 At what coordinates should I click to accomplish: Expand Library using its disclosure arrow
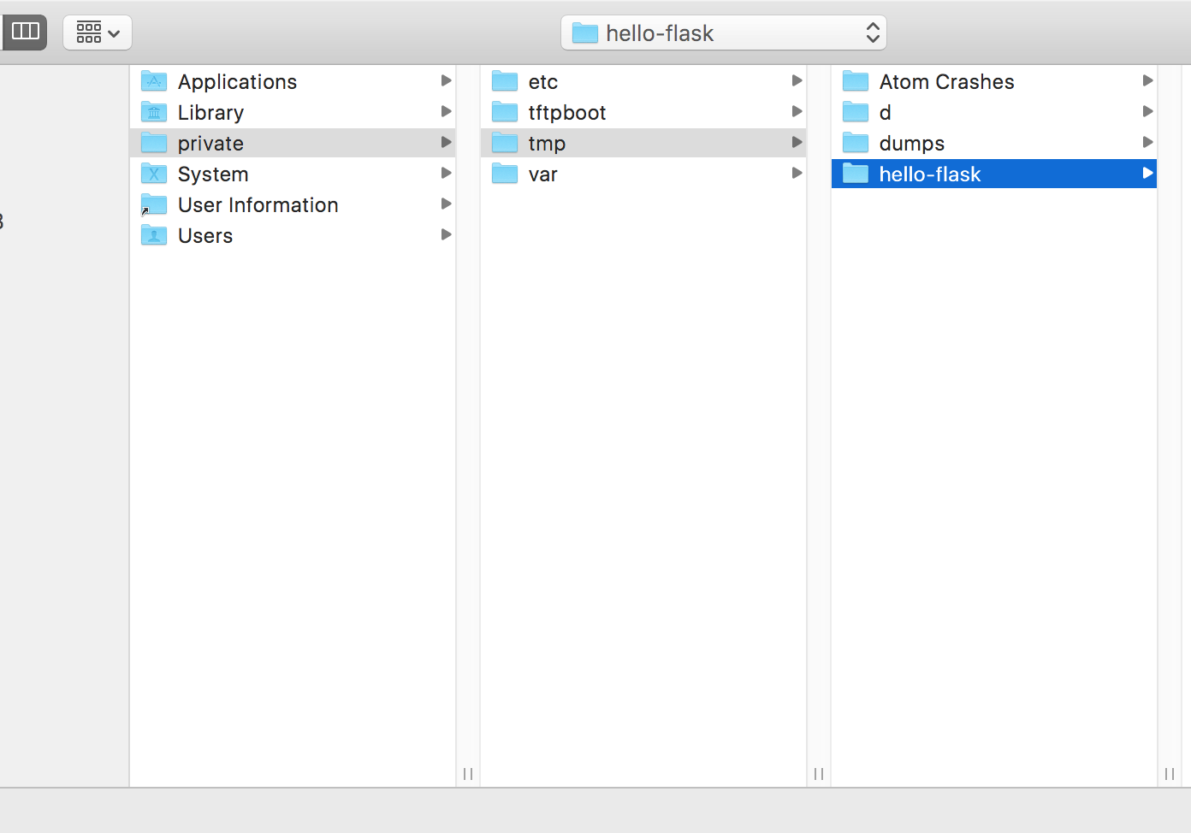(x=446, y=111)
